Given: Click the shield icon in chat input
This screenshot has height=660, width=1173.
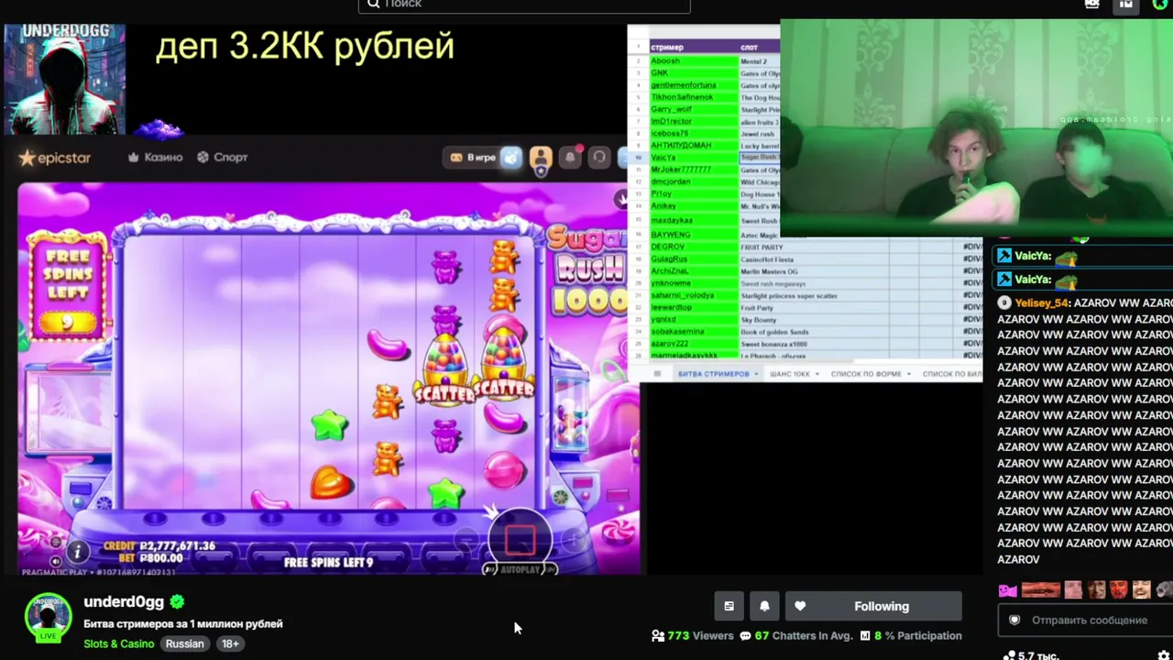Looking at the screenshot, I should tap(1014, 621).
